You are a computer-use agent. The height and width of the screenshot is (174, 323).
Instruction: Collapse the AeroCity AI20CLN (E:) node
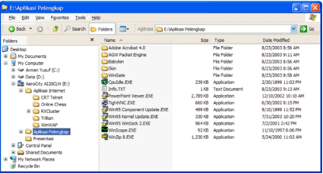click(x=13, y=84)
